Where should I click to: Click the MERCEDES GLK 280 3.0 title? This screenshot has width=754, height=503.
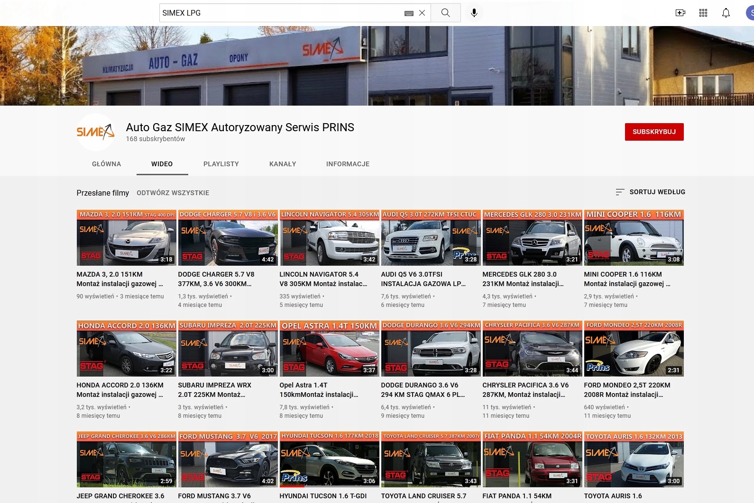[x=523, y=279]
